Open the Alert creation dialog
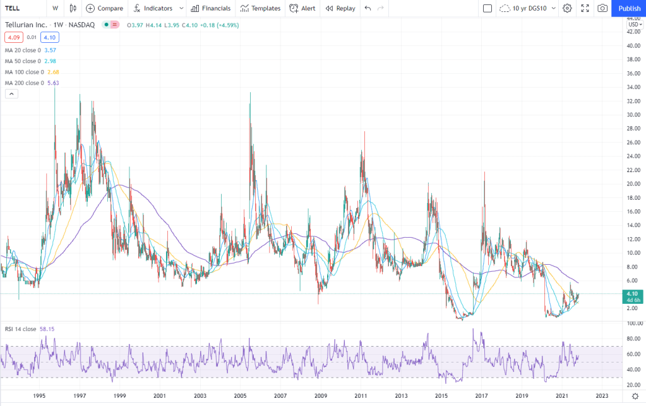 click(x=302, y=8)
